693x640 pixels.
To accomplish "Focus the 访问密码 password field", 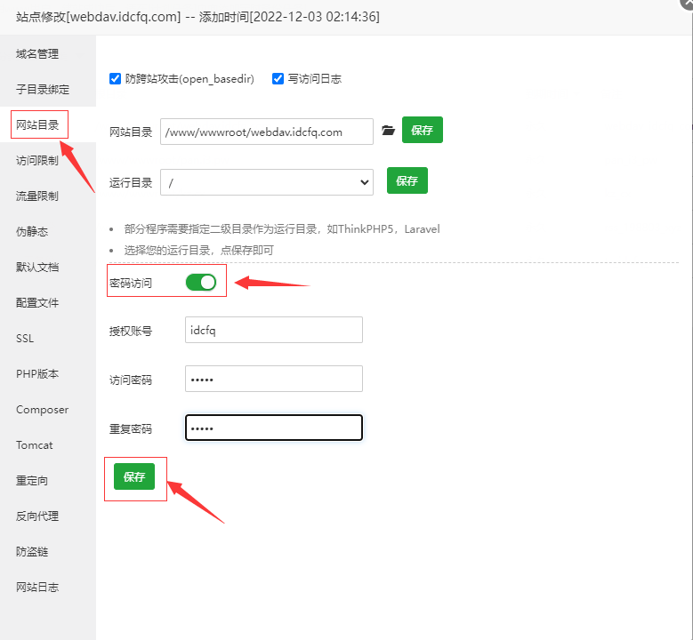I will click(x=274, y=379).
